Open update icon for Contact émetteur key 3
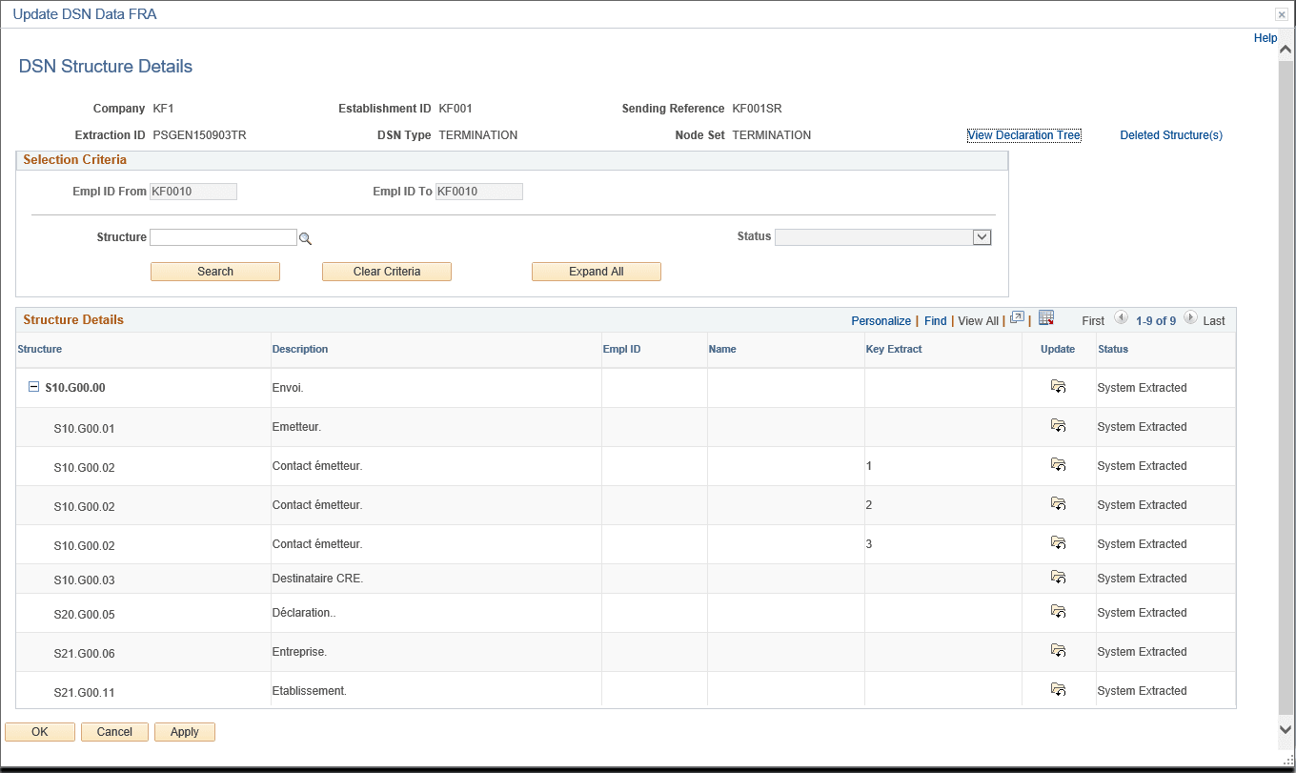This screenshot has height=773, width=1296. pos(1058,543)
